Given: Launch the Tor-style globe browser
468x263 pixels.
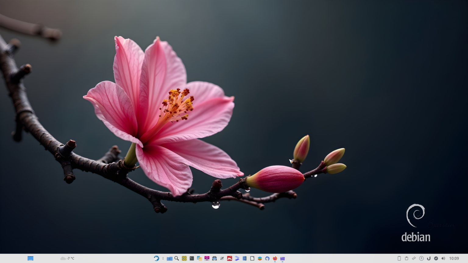Looking at the screenshot, I should tap(157, 258).
